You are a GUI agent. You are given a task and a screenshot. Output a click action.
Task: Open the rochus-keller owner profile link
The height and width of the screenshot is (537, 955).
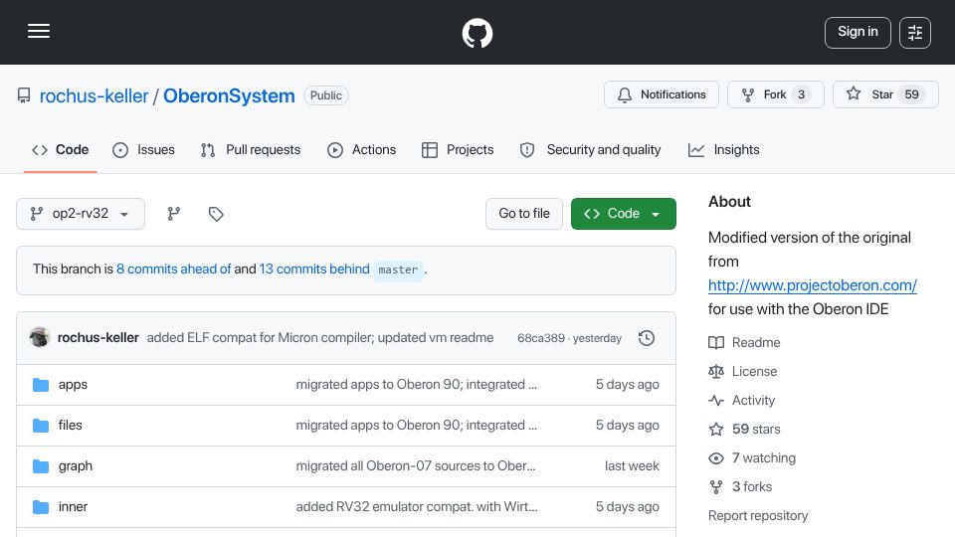pyautogui.click(x=94, y=95)
